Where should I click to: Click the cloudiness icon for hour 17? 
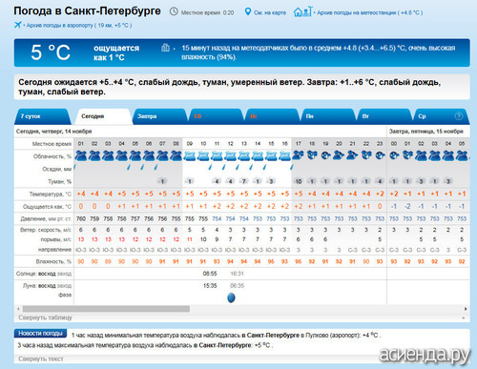tap(298, 155)
